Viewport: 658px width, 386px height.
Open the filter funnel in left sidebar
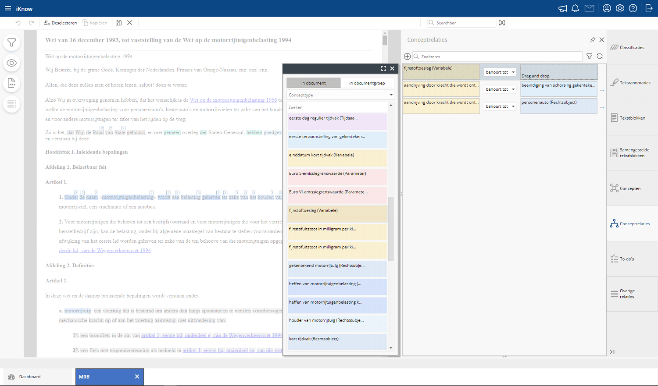(12, 42)
